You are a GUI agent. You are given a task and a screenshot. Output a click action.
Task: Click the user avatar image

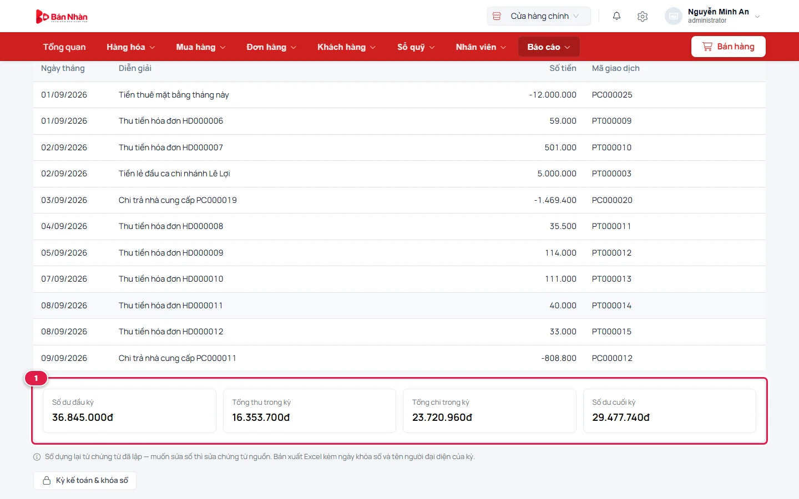pos(674,16)
